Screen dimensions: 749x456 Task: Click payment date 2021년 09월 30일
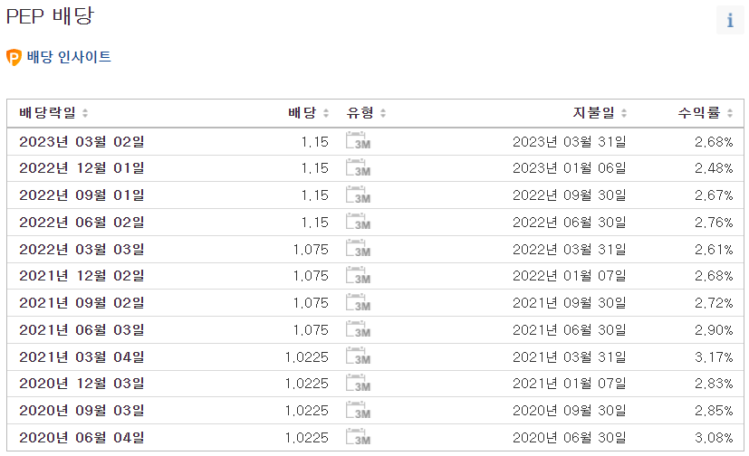coord(569,303)
